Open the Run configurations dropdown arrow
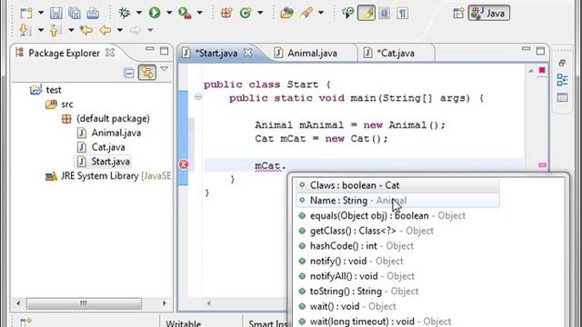Viewport: 582px width, 327px height. (169, 13)
